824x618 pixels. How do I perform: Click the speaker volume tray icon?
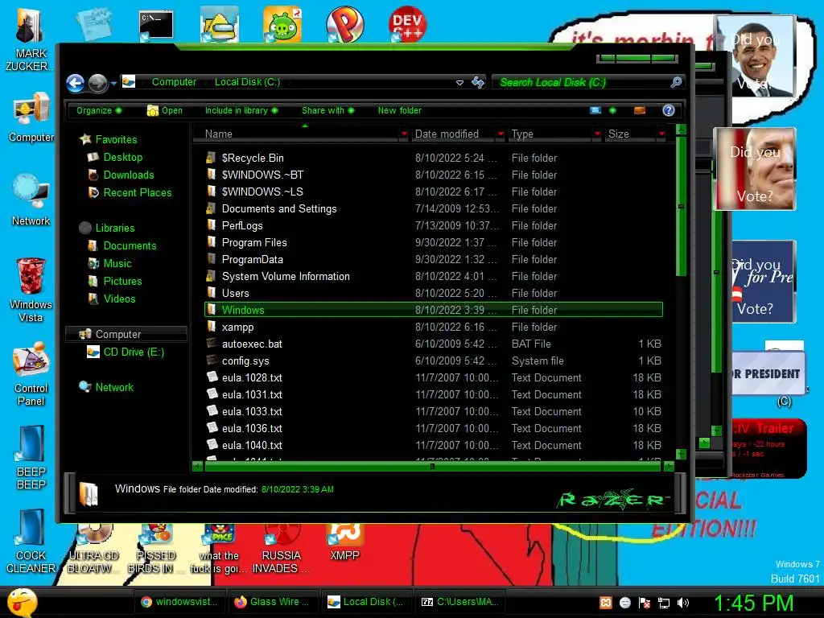coord(682,603)
